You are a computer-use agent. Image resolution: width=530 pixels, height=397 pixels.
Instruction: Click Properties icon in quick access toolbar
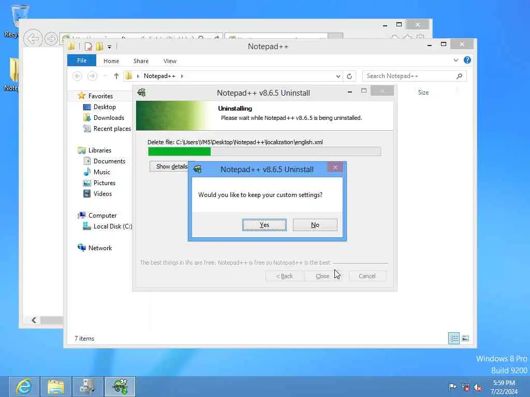click(88, 47)
